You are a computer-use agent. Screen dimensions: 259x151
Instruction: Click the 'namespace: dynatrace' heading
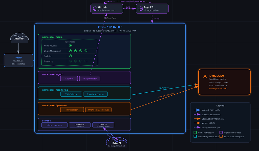tap(54, 105)
